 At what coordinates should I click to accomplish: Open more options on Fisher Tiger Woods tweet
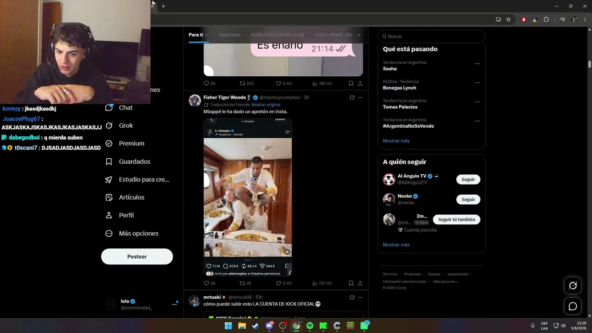click(360, 98)
